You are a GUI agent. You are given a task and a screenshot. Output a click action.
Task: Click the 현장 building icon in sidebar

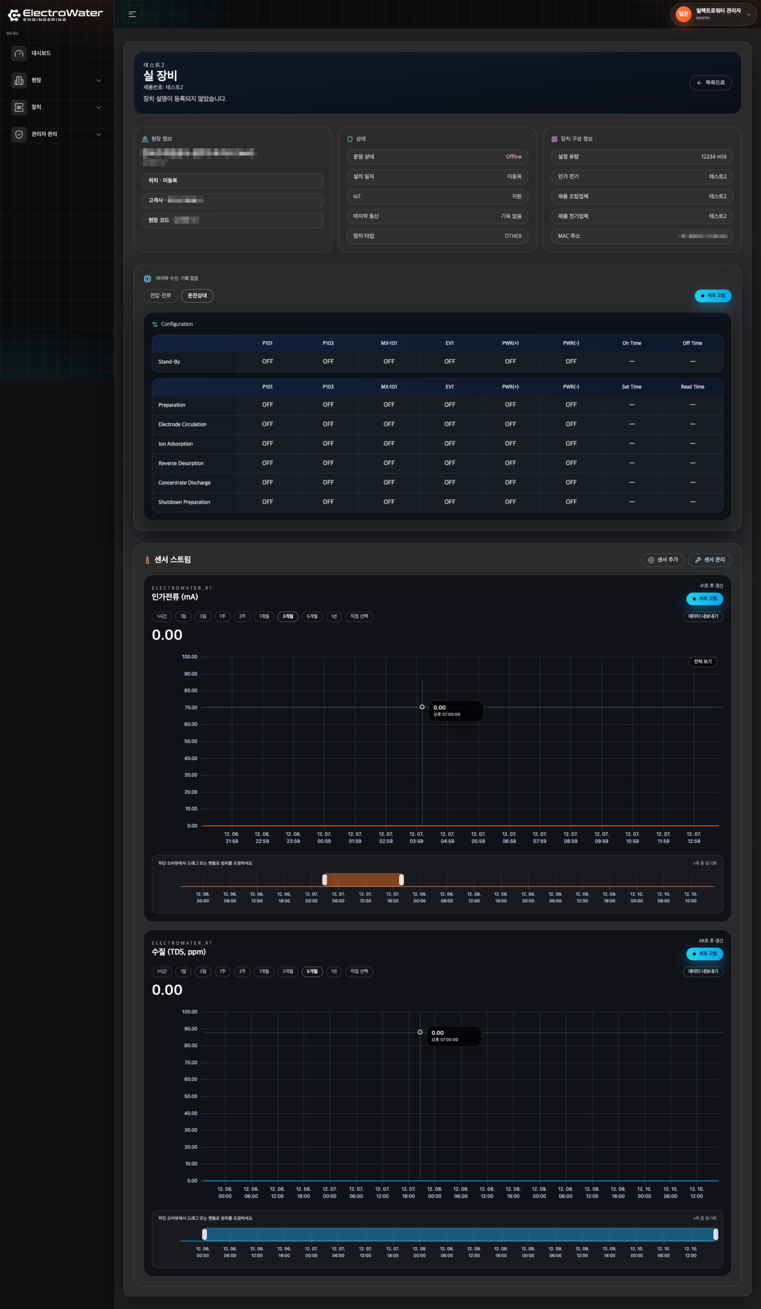pos(19,80)
